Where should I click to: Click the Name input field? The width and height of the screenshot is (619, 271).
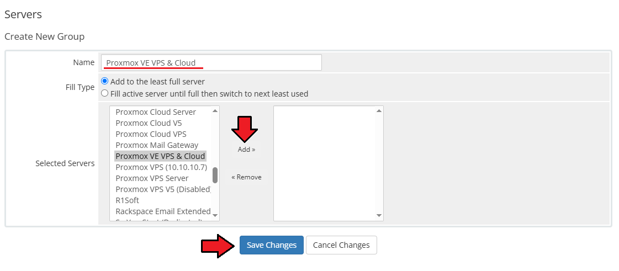211,63
